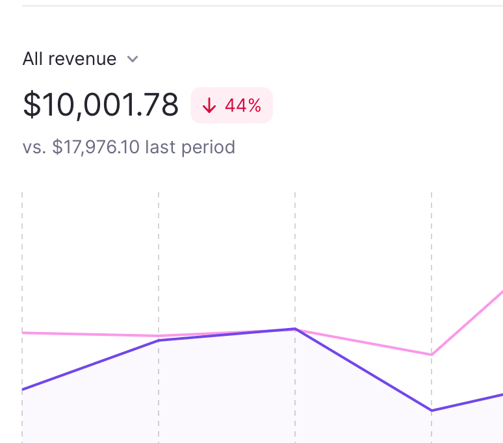
Task: Click top of the second dashed vertical gridline
Action: pyautogui.click(x=159, y=195)
